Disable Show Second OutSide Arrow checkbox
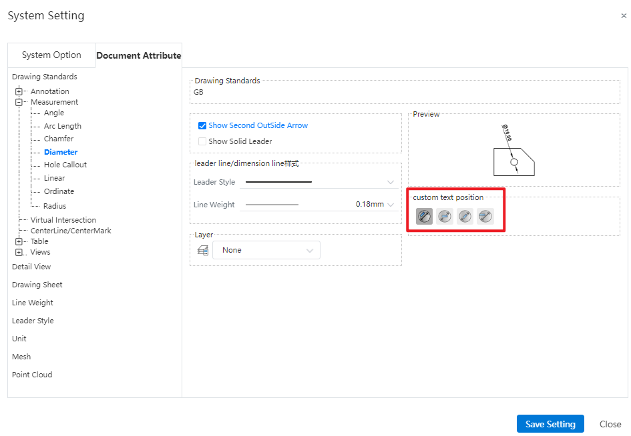 click(202, 125)
